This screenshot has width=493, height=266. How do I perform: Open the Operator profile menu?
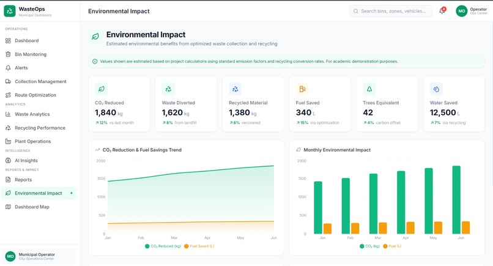472,11
